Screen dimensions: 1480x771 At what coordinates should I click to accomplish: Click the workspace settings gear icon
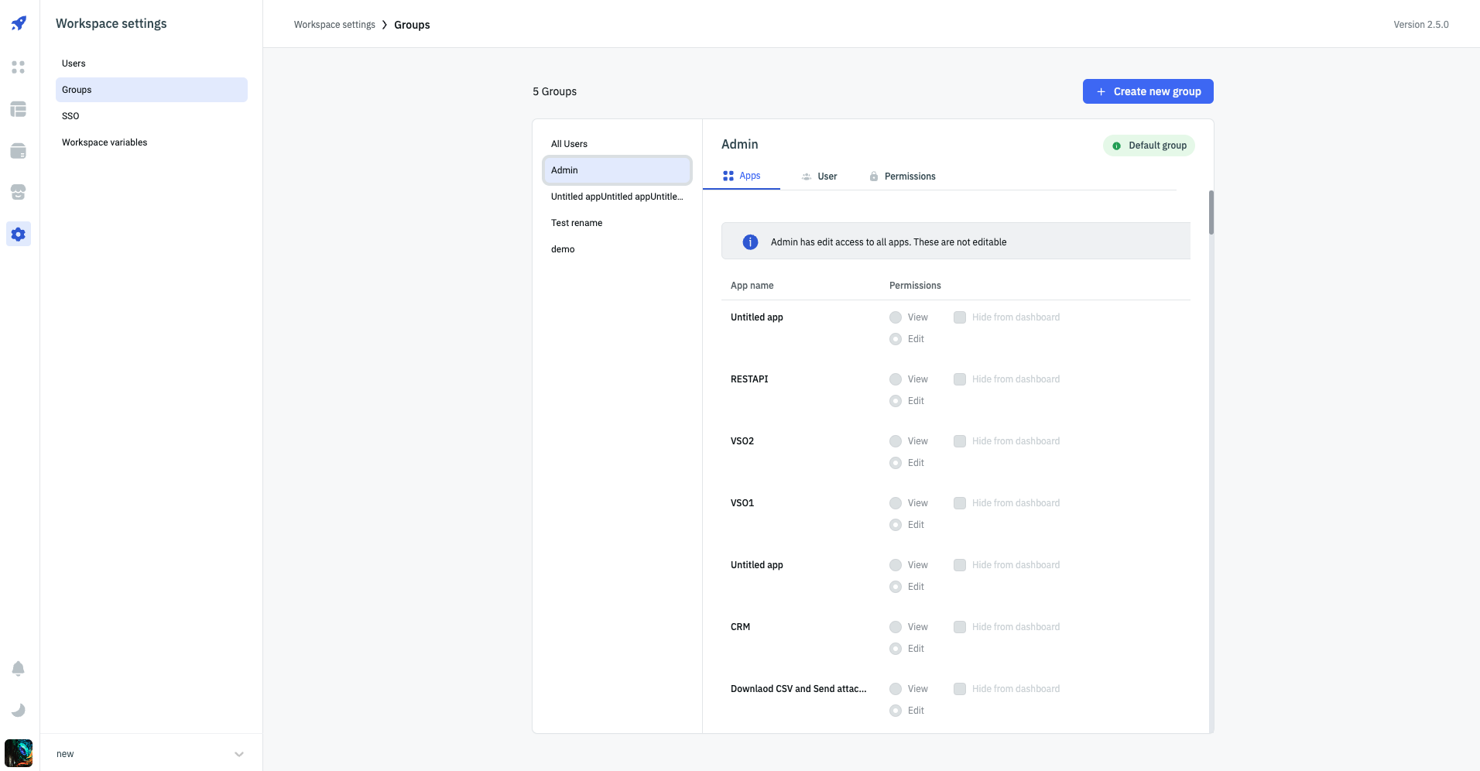click(19, 234)
